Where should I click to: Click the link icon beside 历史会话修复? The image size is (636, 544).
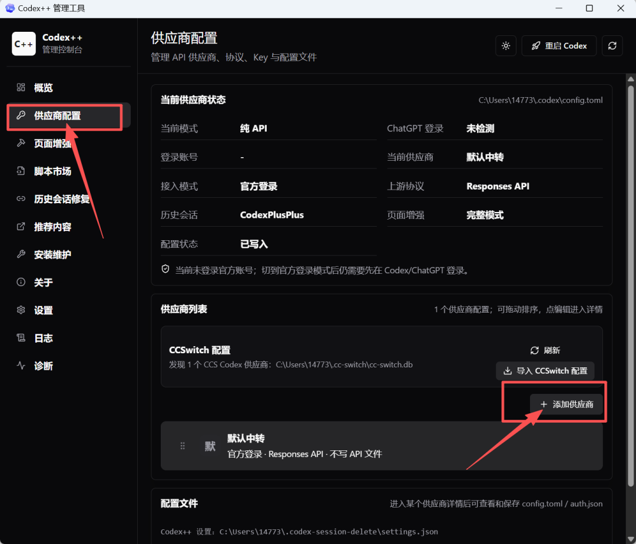(x=21, y=198)
